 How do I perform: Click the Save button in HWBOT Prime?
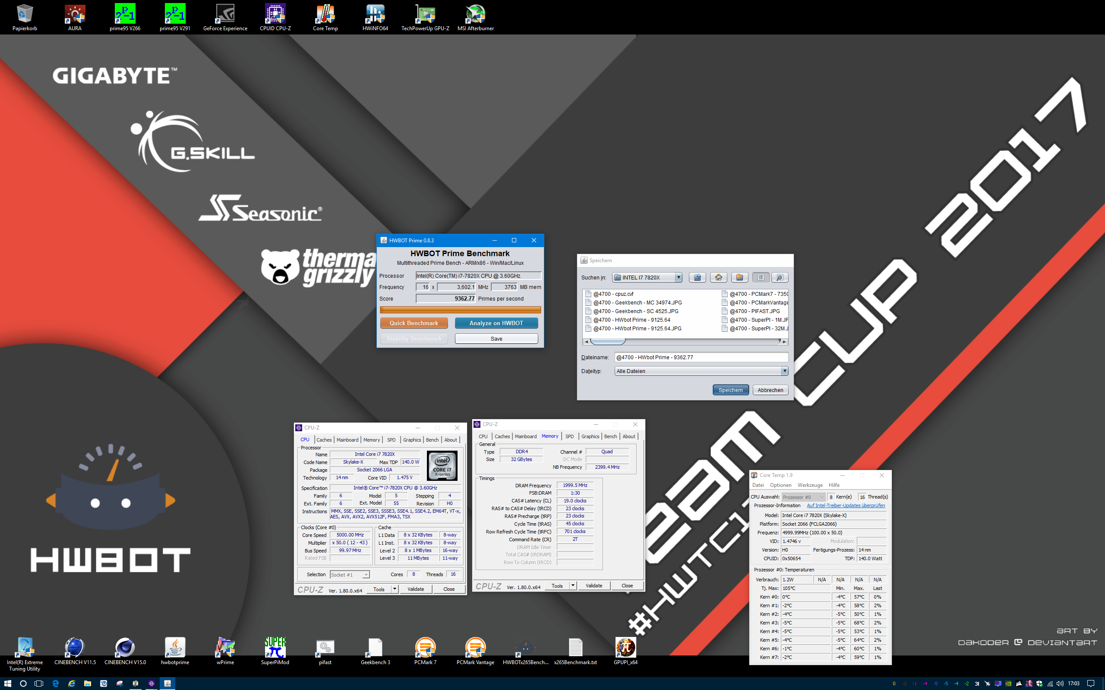(496, 339)
